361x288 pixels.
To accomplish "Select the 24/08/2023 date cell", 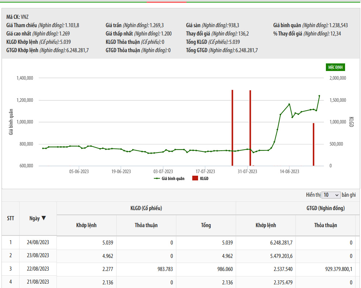I will pos(38,242).
